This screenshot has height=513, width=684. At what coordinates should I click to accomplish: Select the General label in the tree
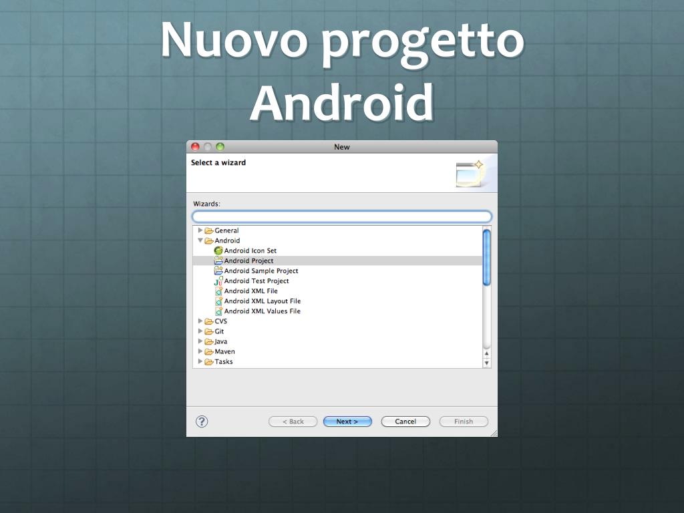click(x=226, y=230)
